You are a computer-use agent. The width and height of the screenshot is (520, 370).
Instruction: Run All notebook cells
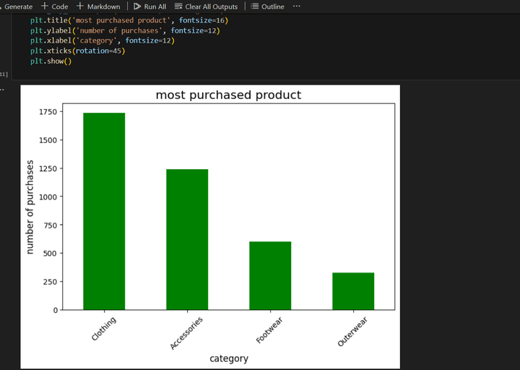coord(149,7)
